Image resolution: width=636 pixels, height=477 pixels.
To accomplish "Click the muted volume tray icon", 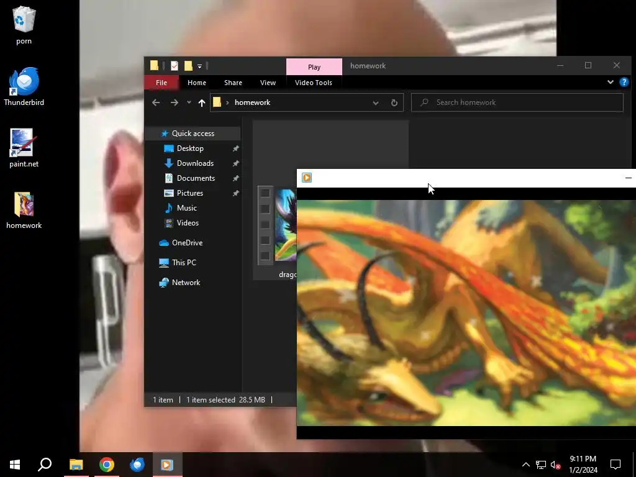I will 555,465.
